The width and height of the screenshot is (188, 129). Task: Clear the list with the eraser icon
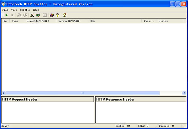[x=25, y=15]
